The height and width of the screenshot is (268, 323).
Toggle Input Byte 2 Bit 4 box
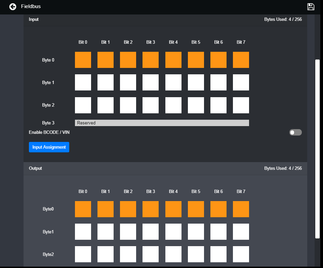(173, 105)
